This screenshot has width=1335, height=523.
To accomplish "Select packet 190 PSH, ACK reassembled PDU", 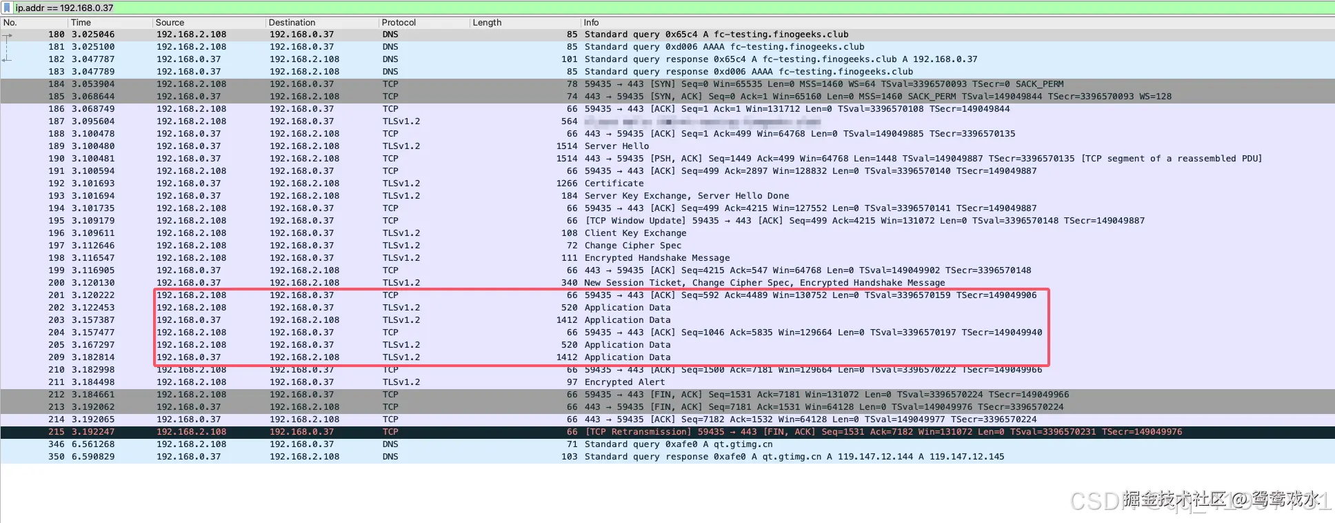I will (x=667, y=159).
